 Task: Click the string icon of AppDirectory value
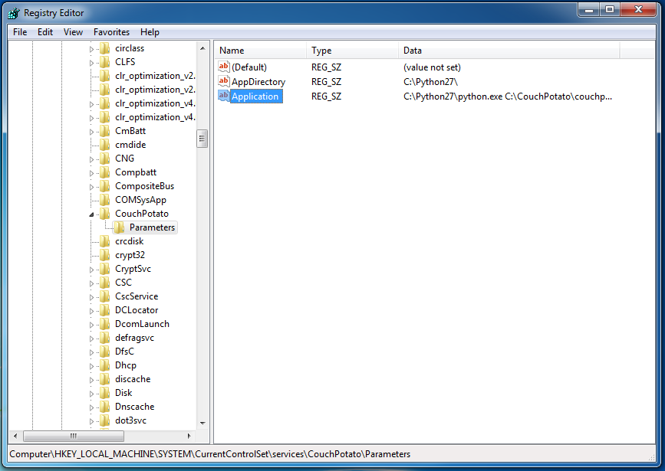click(x=223, y=81)
